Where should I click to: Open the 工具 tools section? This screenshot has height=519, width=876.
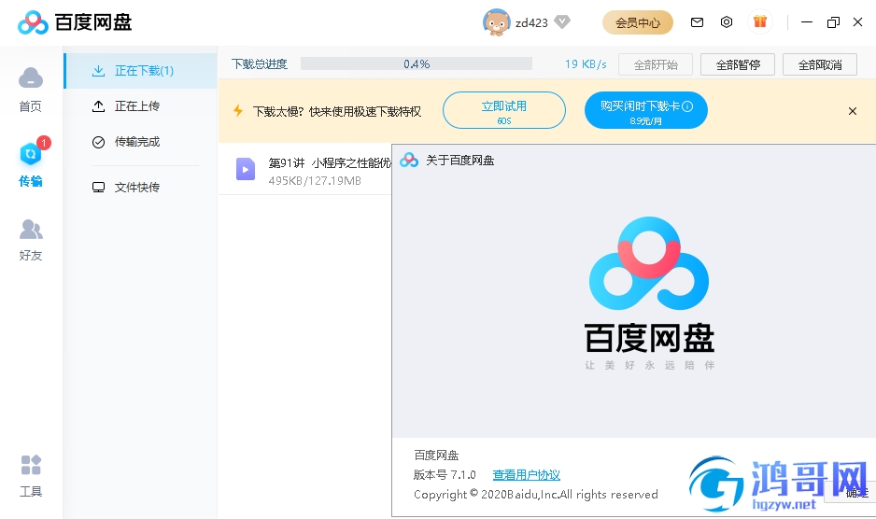(31, 476)
